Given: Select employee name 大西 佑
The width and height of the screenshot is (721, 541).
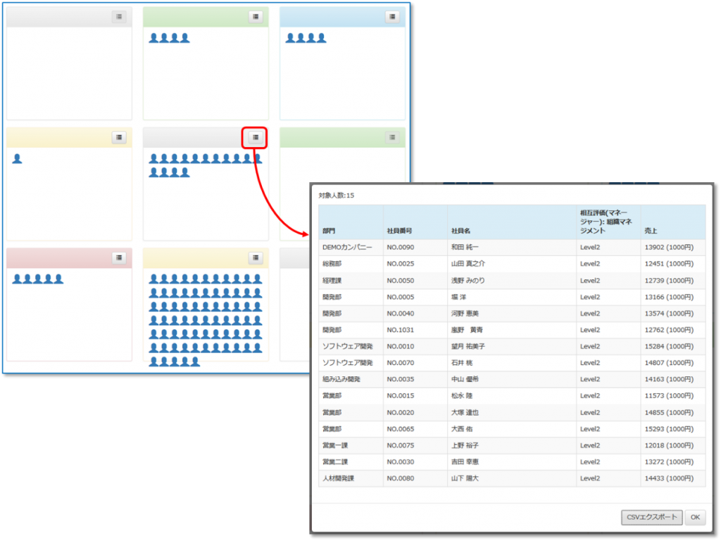Looking at the screenshot, I should pos(462,429).
